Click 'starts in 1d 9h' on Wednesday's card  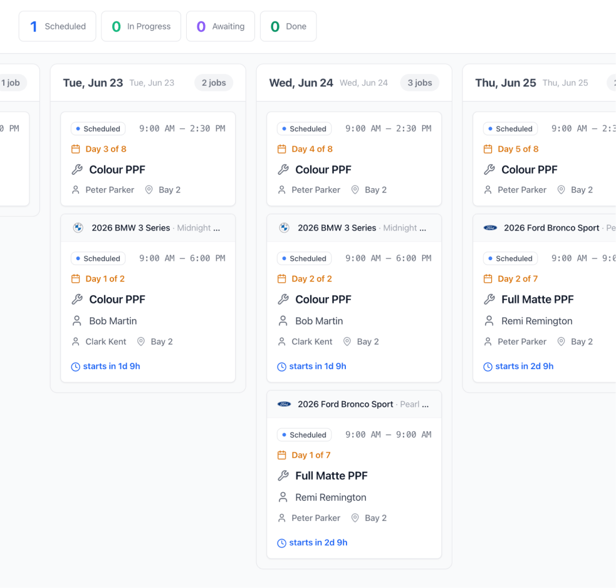pyautogui.click(x=318, y=366)
